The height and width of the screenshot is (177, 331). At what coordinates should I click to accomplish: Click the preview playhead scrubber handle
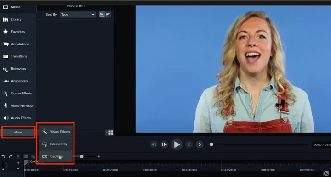coord(211,144)
